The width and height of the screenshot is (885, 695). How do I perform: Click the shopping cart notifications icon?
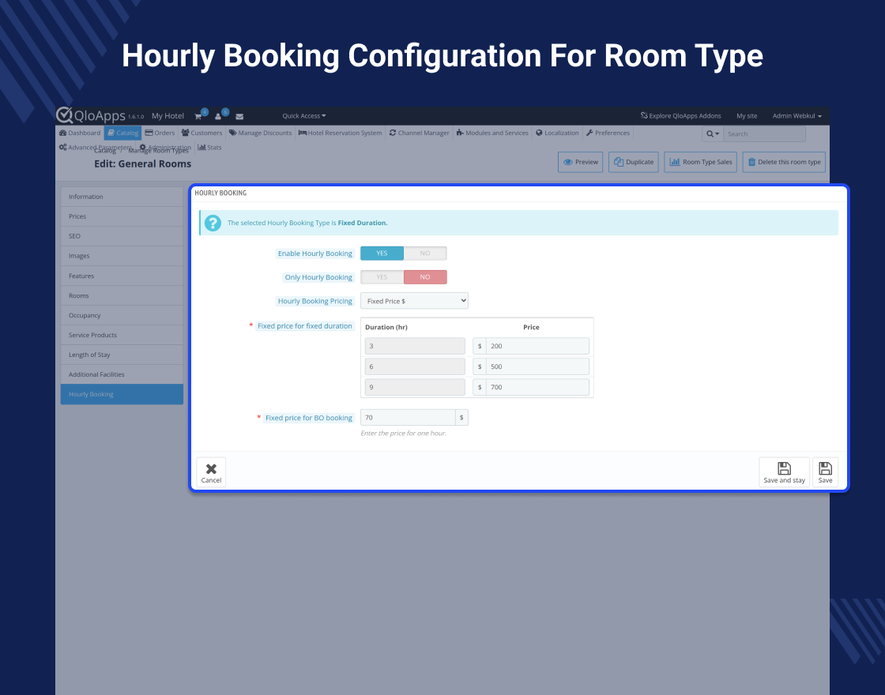pos(198,115)
